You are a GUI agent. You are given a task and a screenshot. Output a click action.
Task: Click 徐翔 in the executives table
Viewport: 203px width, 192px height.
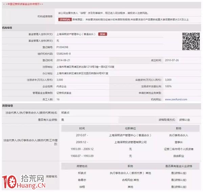coord(82,187)
